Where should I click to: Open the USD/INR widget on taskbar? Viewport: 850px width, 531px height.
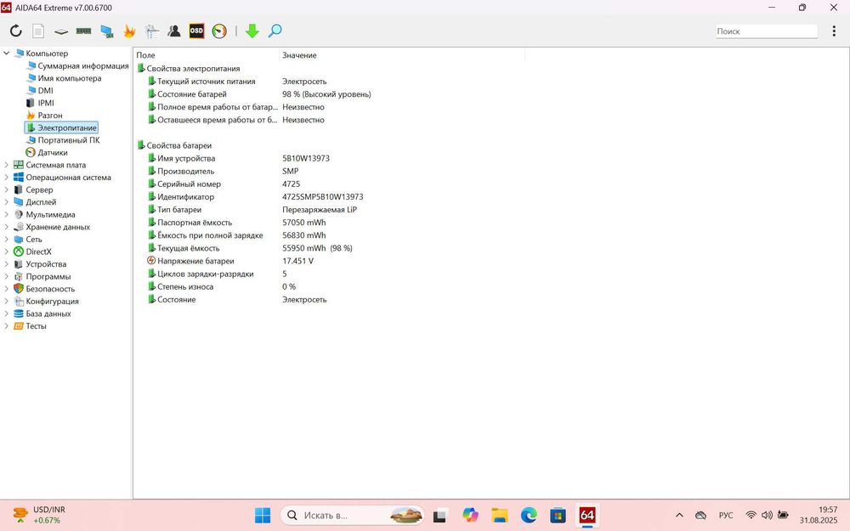click(x=39, y=515)
